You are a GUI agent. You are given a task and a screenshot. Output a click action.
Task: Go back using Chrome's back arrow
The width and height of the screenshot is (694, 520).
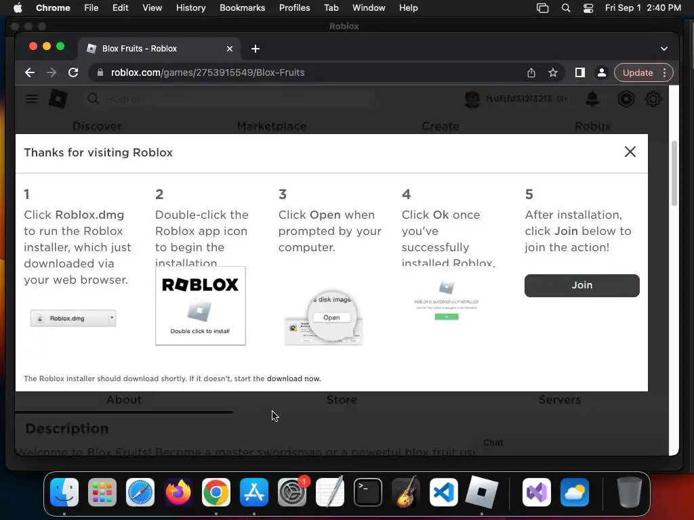point(30,72)
